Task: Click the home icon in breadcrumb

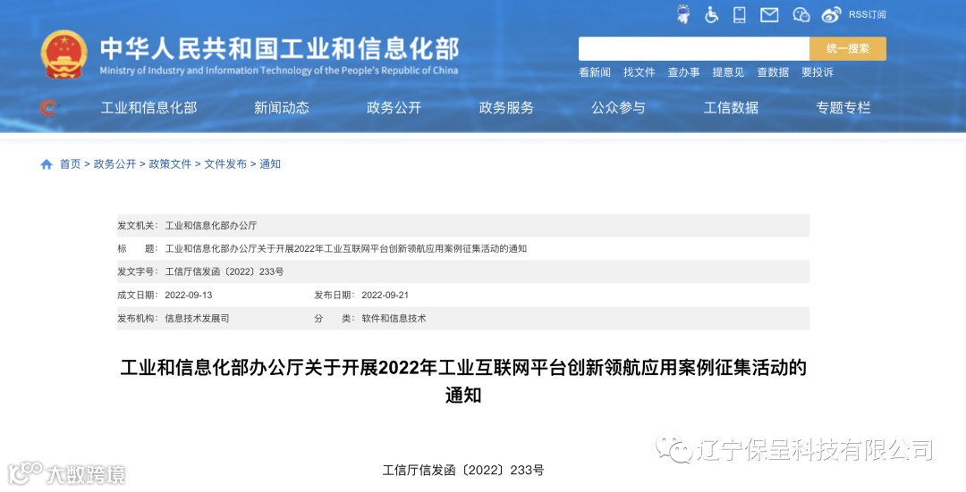Action: (47, 164)
